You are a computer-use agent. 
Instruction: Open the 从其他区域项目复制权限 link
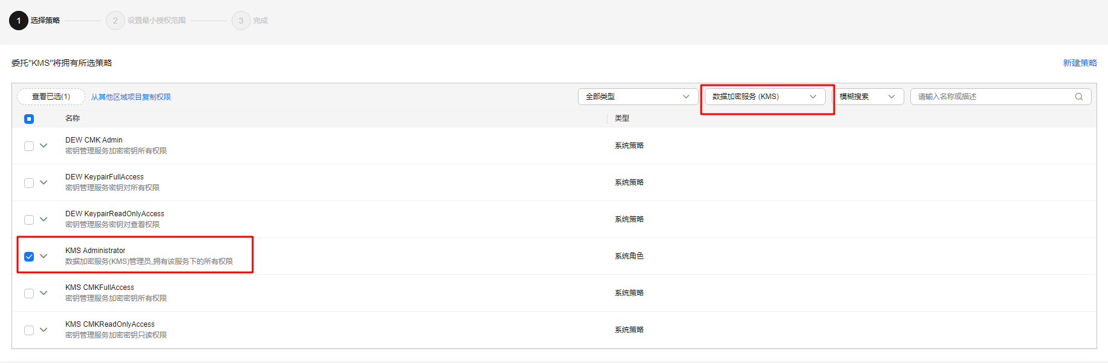131,97
